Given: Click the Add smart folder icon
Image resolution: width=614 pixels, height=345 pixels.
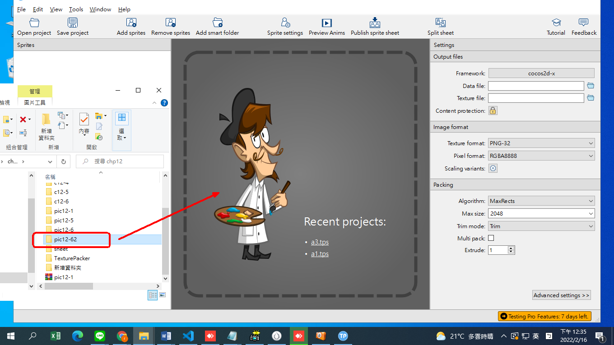Looking at the screenshot, I should click(218, 23).
